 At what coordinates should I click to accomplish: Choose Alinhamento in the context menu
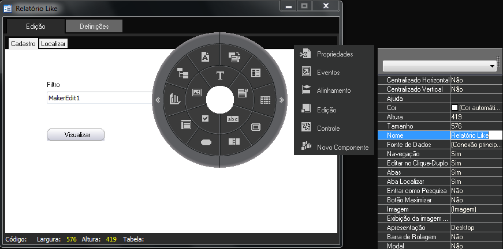333,90
